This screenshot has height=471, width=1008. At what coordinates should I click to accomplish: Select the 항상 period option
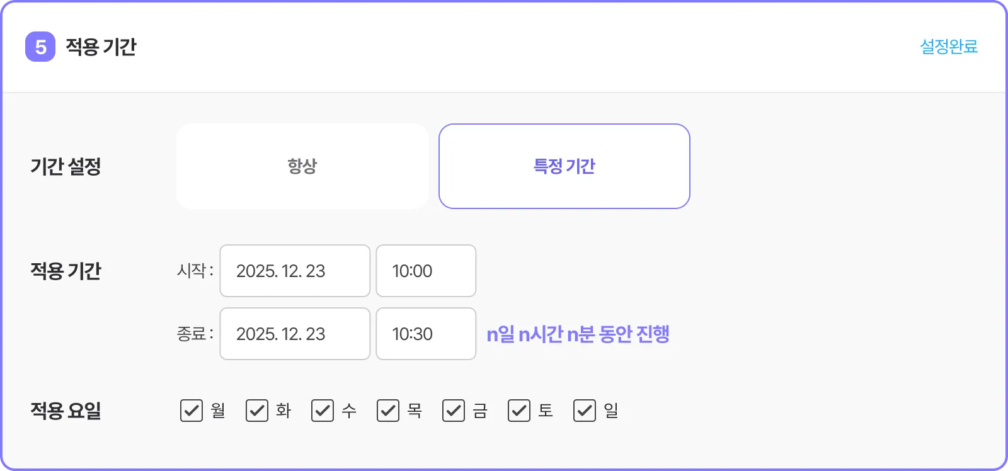pyautogui.click(x=302, y=166)
